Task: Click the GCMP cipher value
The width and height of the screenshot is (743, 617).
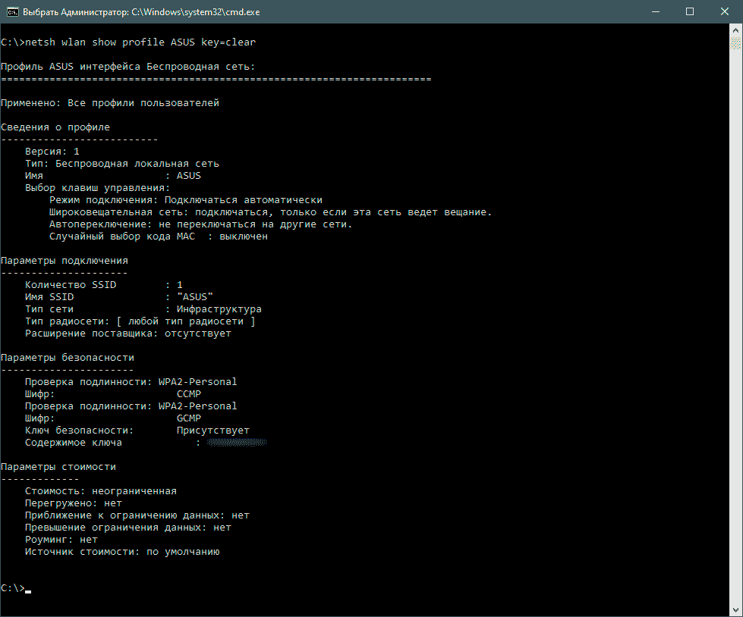Action: [x=188, y=418]
